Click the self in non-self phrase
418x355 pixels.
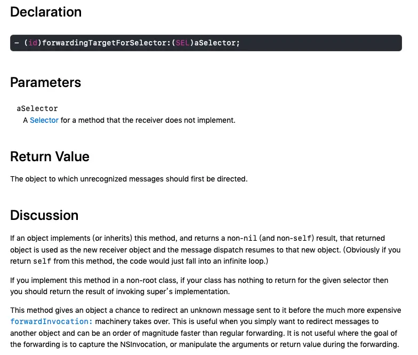[x=302, y=238]
